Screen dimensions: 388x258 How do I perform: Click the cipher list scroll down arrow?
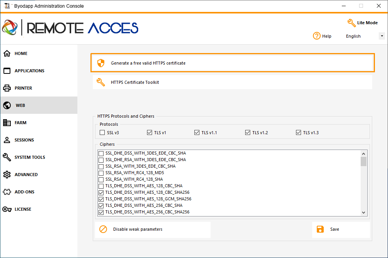tap(363, 212)
